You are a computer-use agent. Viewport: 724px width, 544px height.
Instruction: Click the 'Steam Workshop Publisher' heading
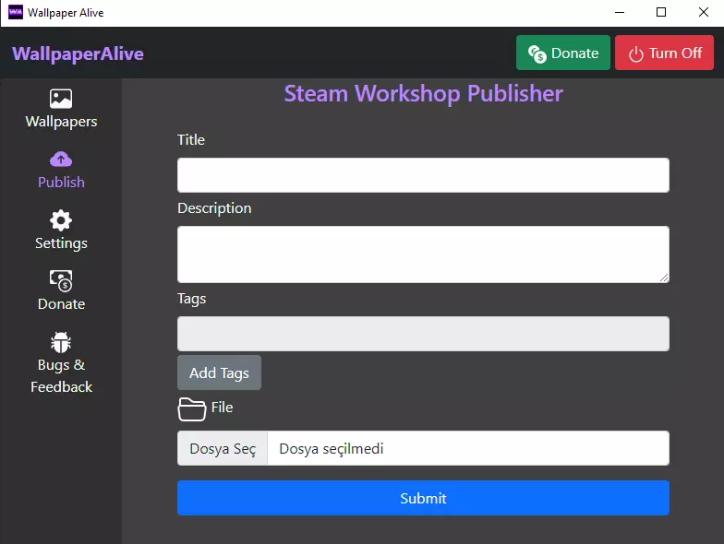coord(423,94)
